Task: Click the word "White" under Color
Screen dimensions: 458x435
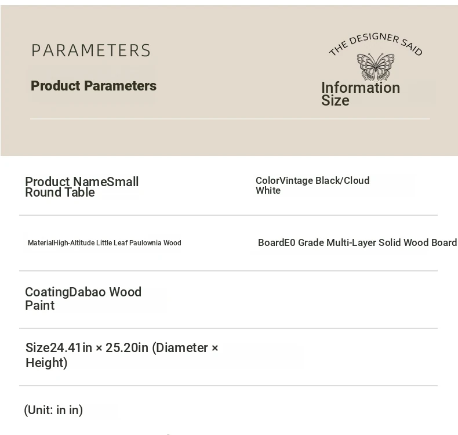Action: tap(268, 191)
